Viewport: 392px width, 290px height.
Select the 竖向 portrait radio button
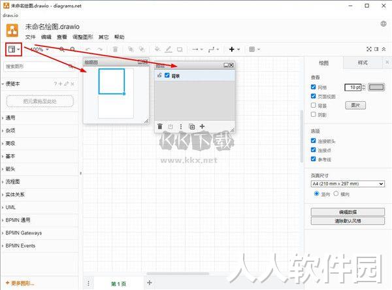click(316, 193)
